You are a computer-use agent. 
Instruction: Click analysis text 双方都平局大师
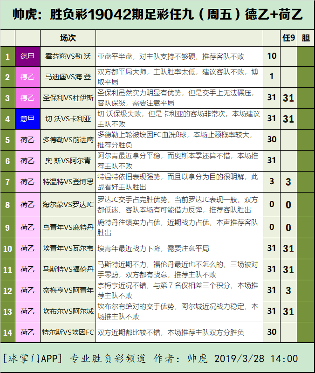[122, 72]
